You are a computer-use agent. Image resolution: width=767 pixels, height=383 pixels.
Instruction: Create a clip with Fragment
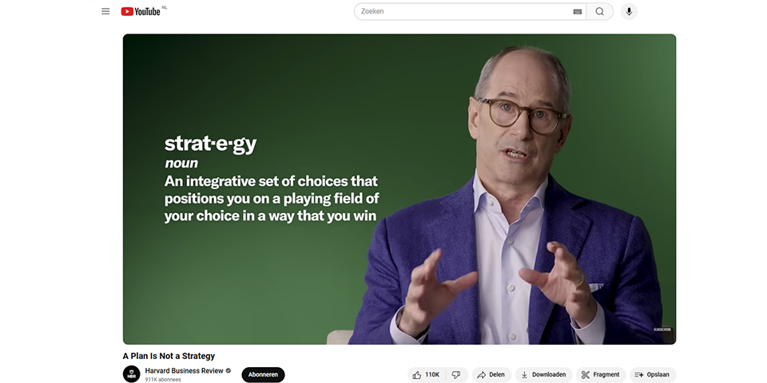(x=601, y=375)
